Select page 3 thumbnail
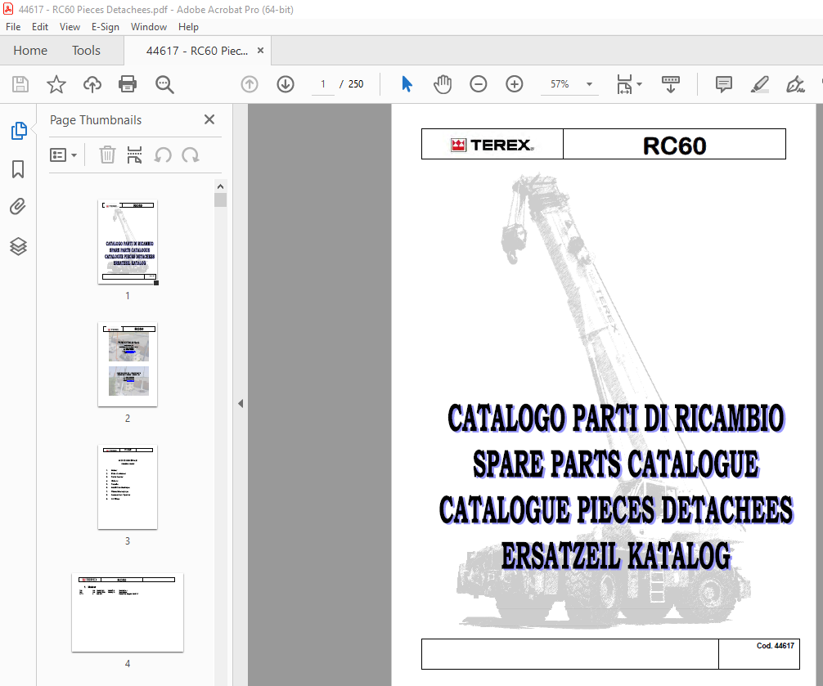 128,487
